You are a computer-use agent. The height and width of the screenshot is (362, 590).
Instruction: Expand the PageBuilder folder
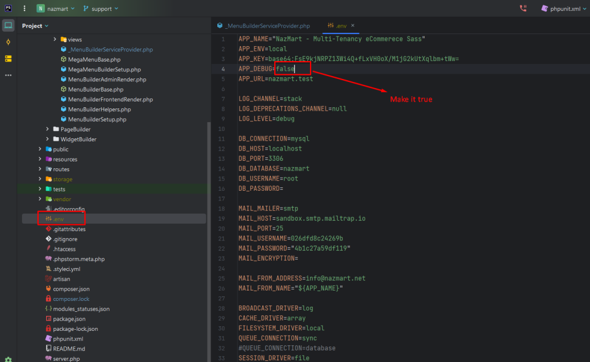click(x=47, y=129)
